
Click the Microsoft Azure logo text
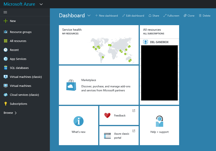pos(19,4)
